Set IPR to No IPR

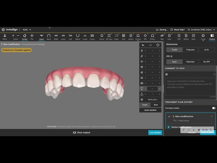point(206,62)
